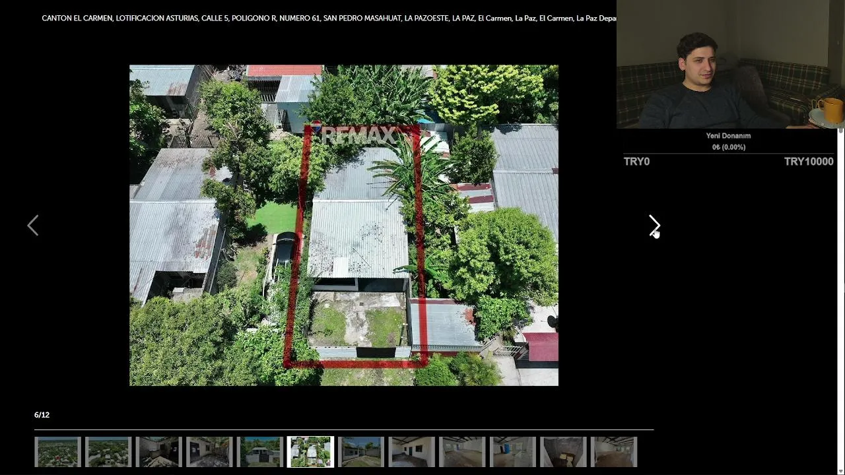Go to the previous photo arrow

33,225
